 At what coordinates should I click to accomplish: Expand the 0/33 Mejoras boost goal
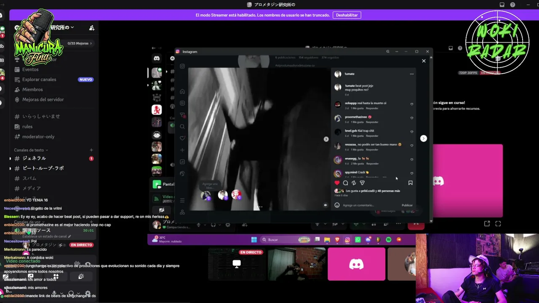click(x=80, y=43)
